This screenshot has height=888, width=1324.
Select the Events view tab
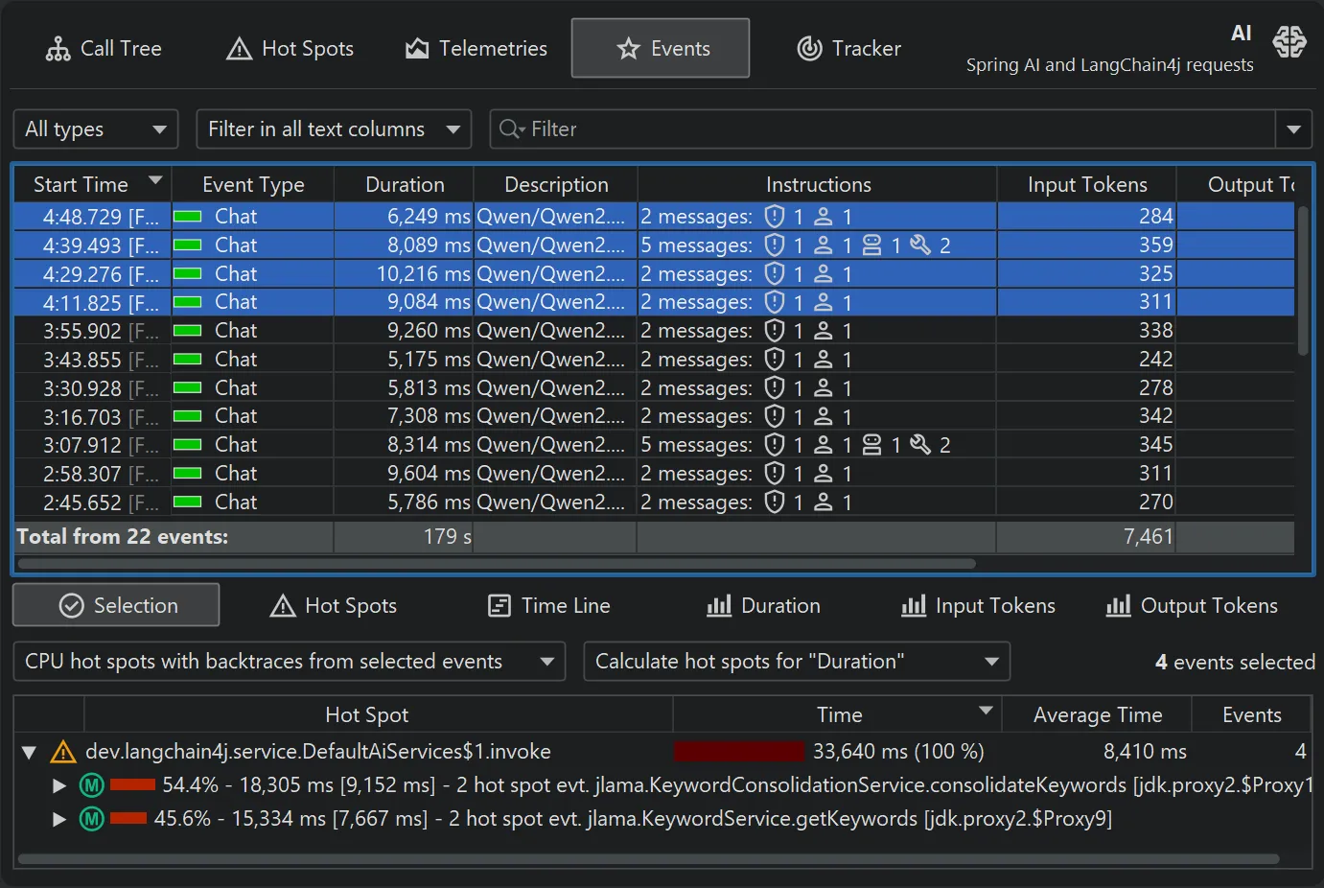pyautogui.click(x=661, y=48)
